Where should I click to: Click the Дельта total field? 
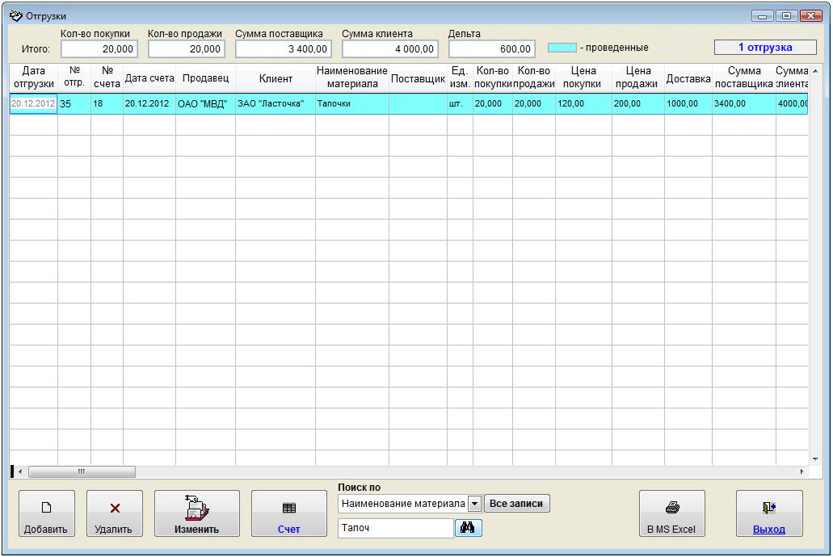(x=492, y=49)
